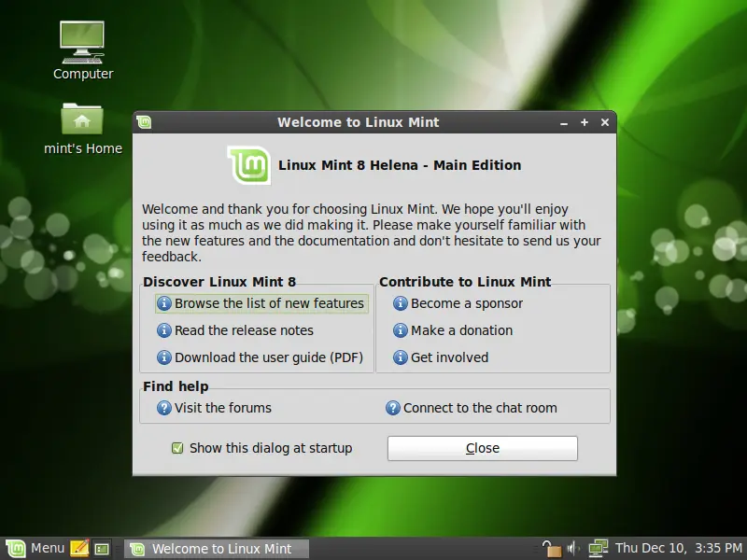This screenshot has height=560, width=747.
Task: Download the user guide (PDF)
Action: (x=261, y=357)
